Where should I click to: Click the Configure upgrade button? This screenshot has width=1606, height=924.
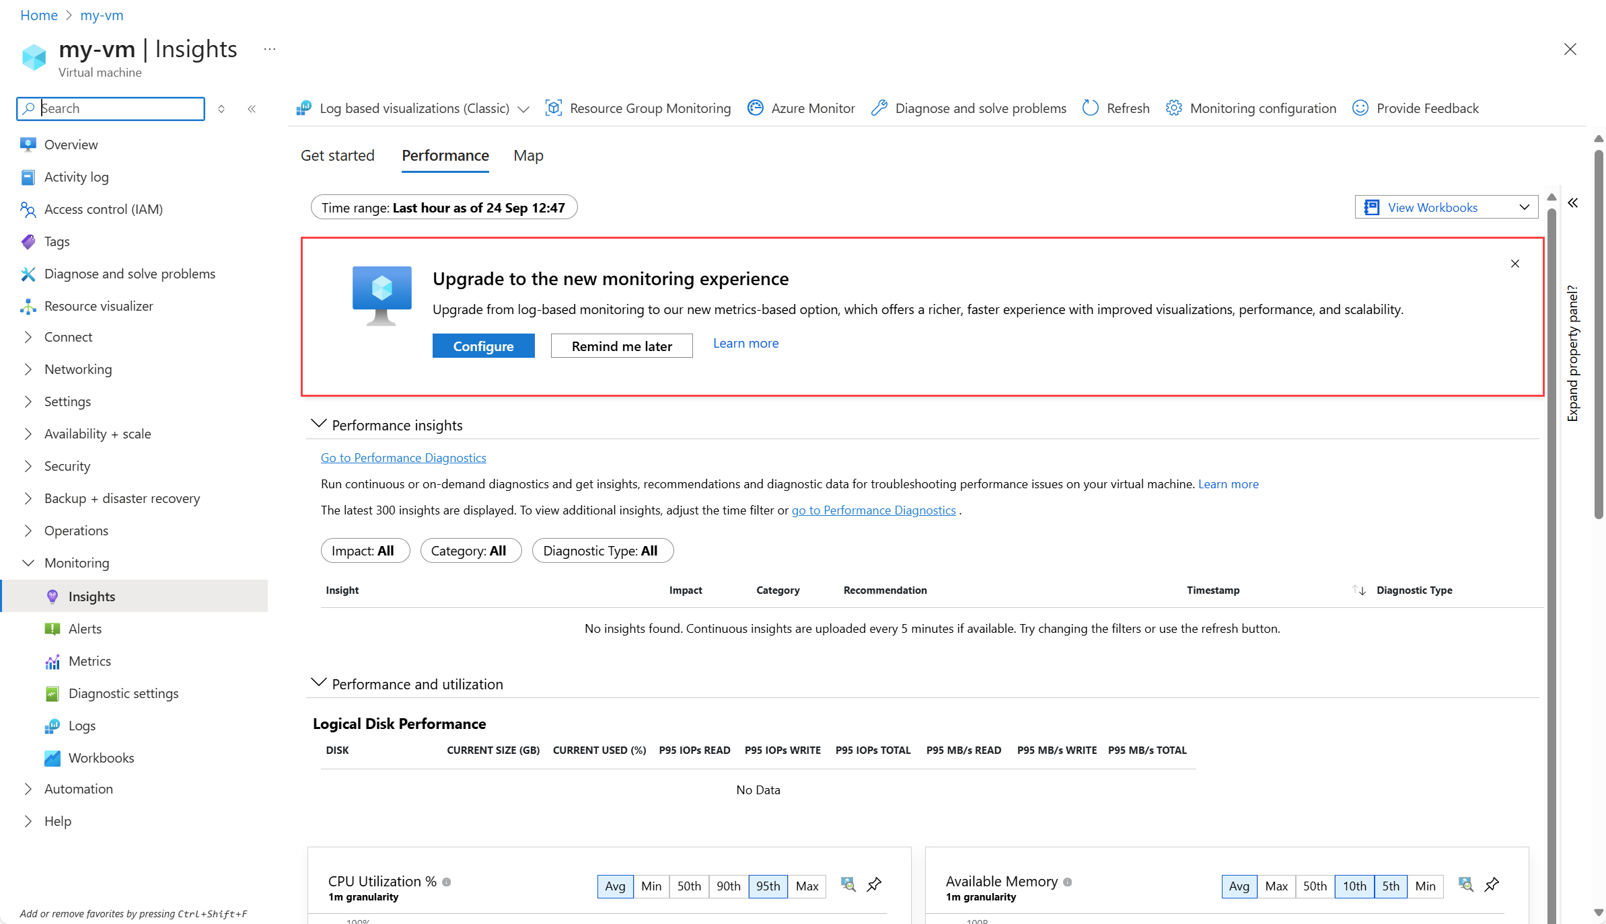483,346
